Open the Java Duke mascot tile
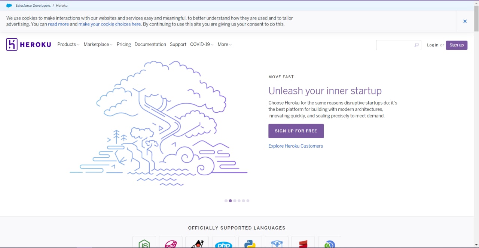 click(197, 242)
